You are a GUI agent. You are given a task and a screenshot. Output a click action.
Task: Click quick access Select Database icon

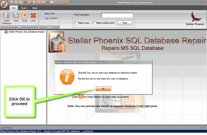12,2
